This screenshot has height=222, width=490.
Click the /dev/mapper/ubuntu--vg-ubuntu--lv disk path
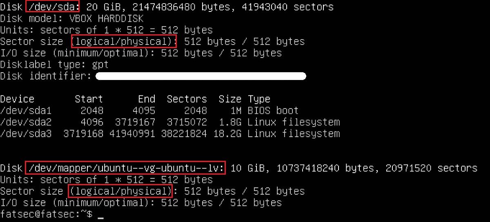pos(125,168)
